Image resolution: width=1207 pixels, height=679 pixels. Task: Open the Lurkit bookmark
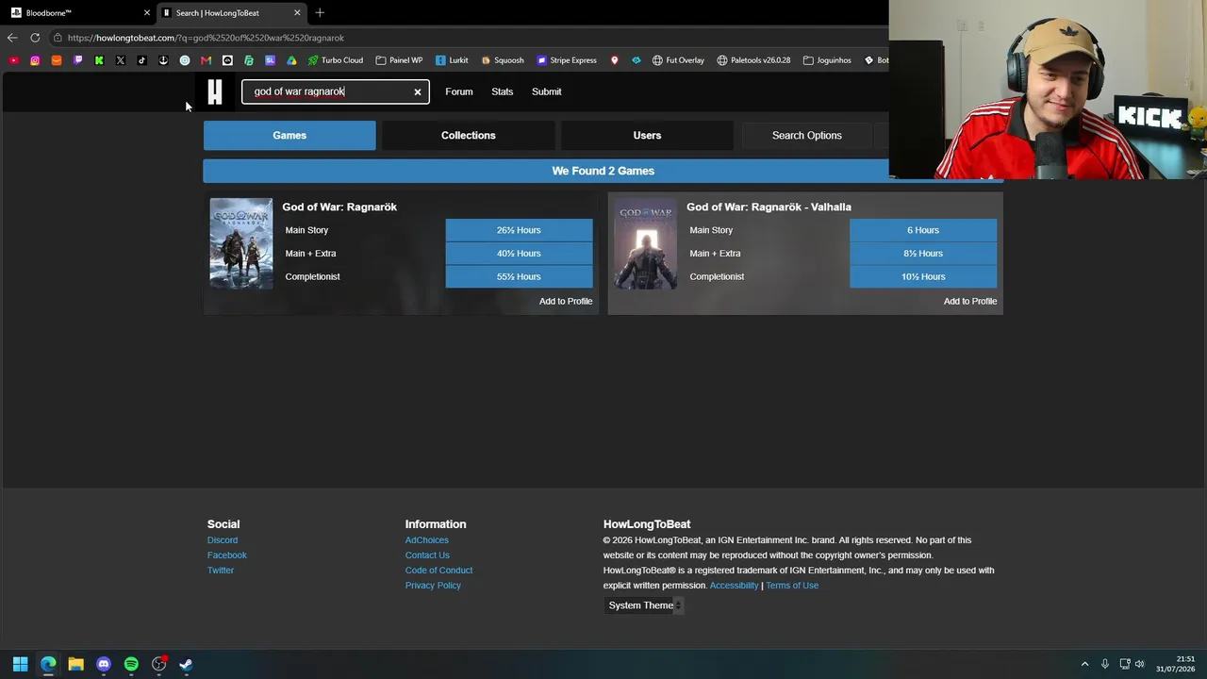tap(452, 60)
